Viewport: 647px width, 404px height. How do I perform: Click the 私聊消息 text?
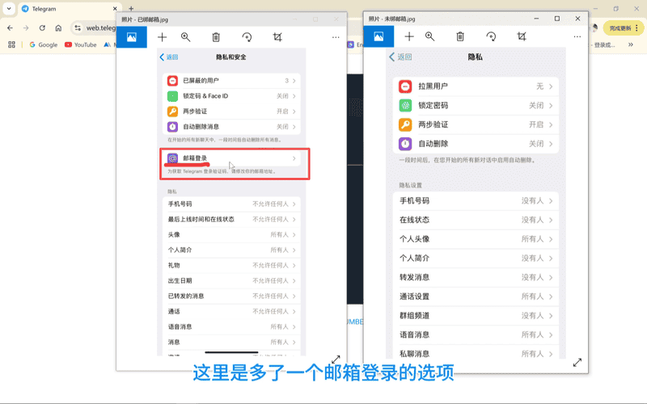coord(414,354)
